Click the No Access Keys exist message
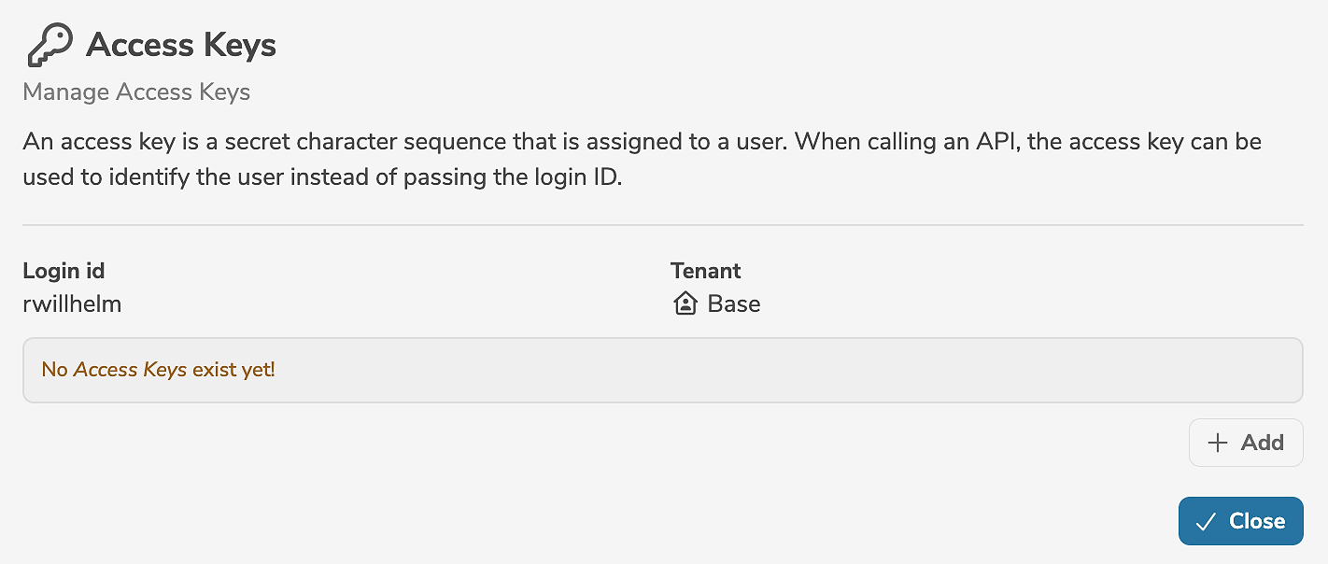The width and height of the screenshot is (1328, 564). 158,370
